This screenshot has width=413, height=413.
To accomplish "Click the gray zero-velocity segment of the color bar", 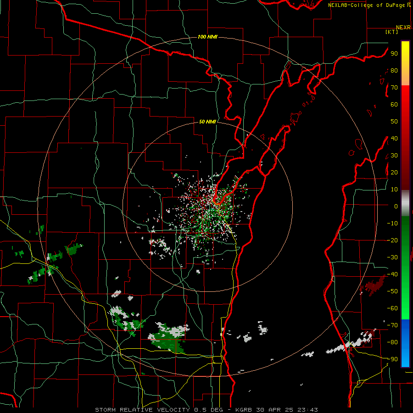I will point(405,203).
